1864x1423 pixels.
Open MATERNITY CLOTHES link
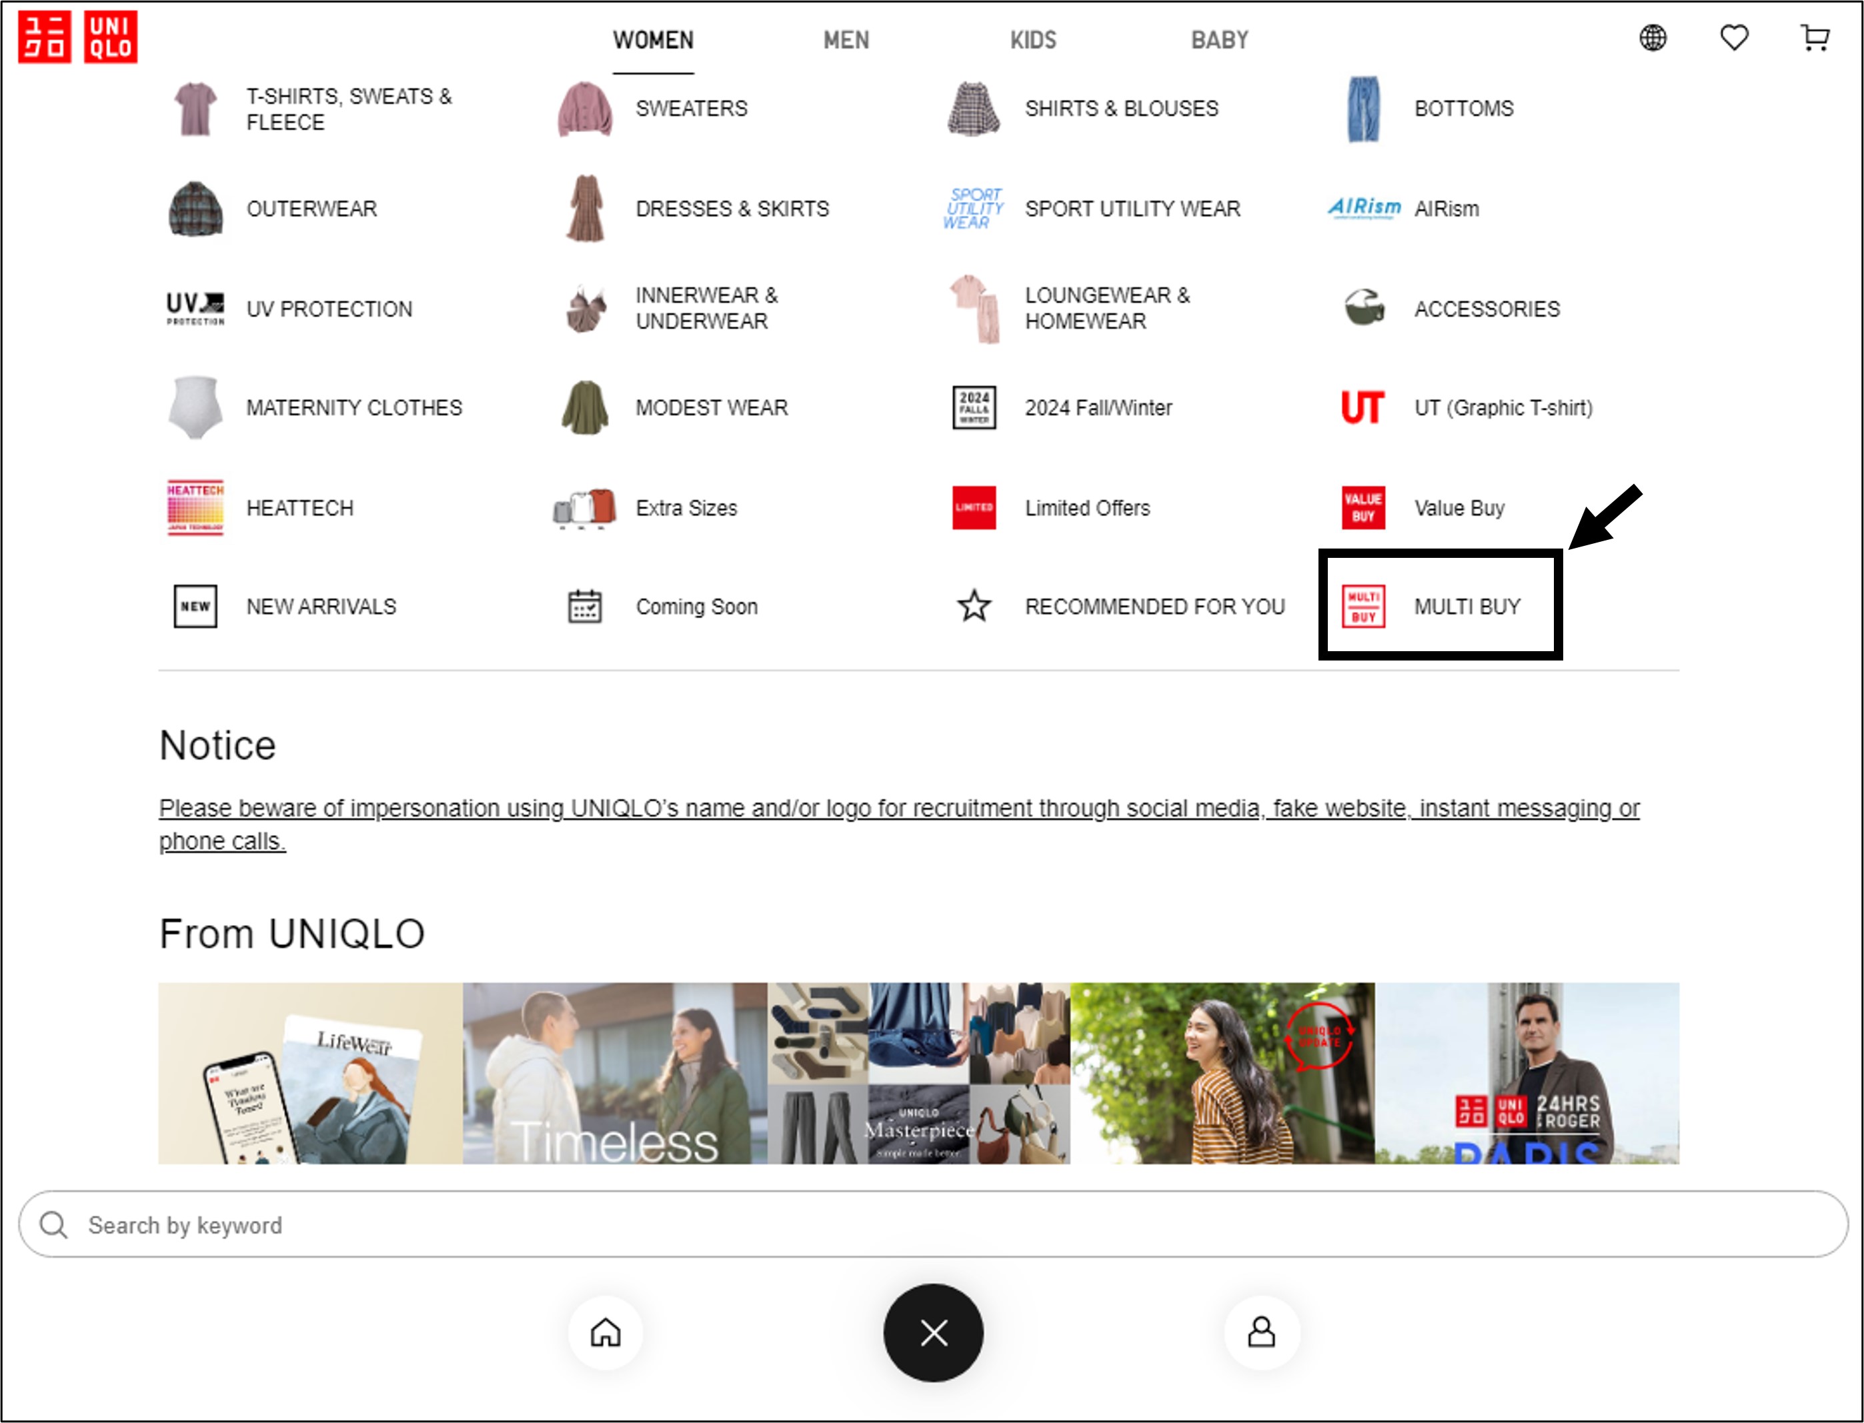[354, 409]
